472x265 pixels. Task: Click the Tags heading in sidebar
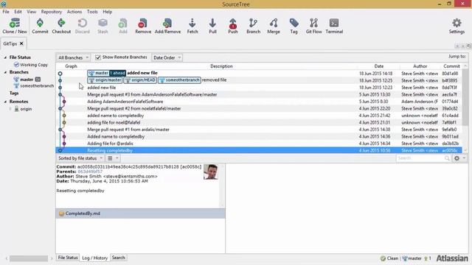point(14,93)
